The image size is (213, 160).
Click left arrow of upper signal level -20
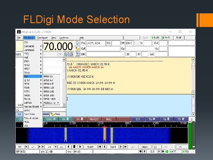(x=27, y=147)
